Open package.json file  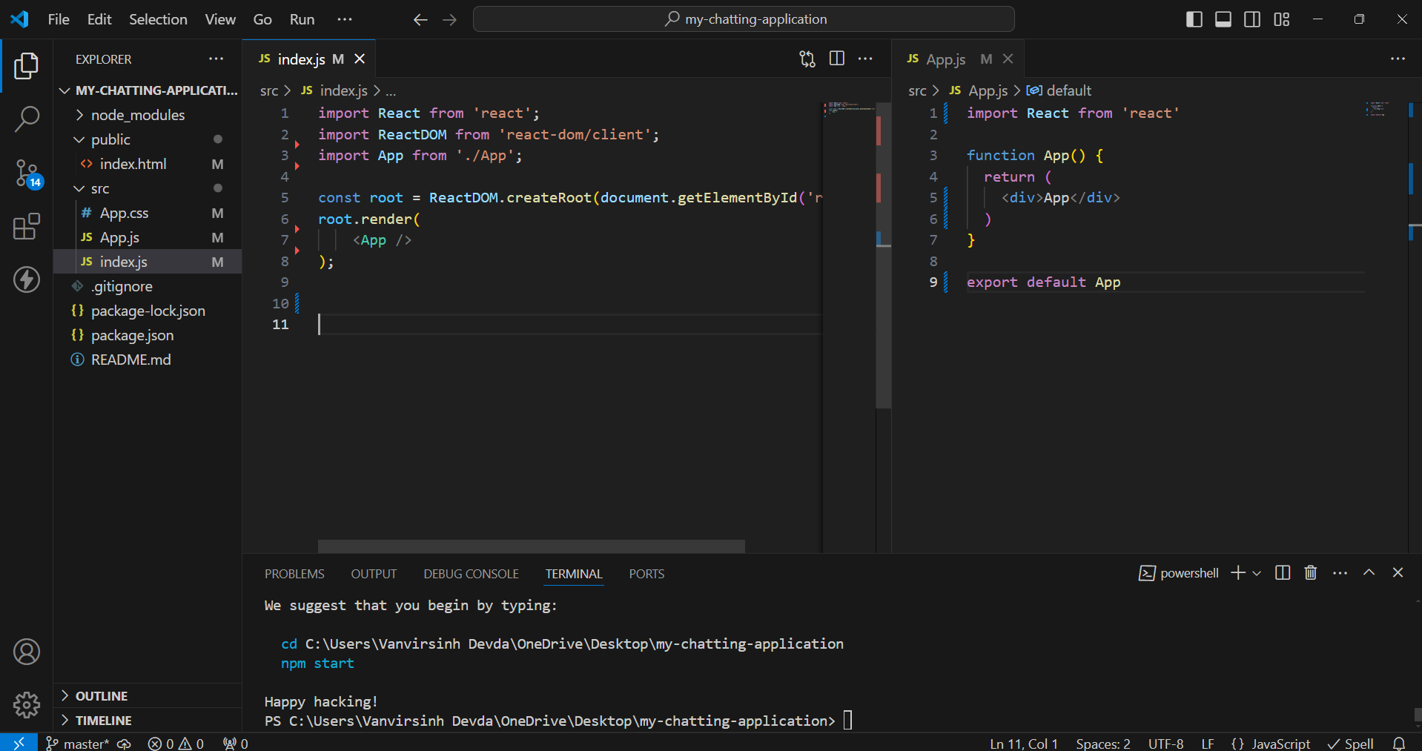(x=148, y=335)
